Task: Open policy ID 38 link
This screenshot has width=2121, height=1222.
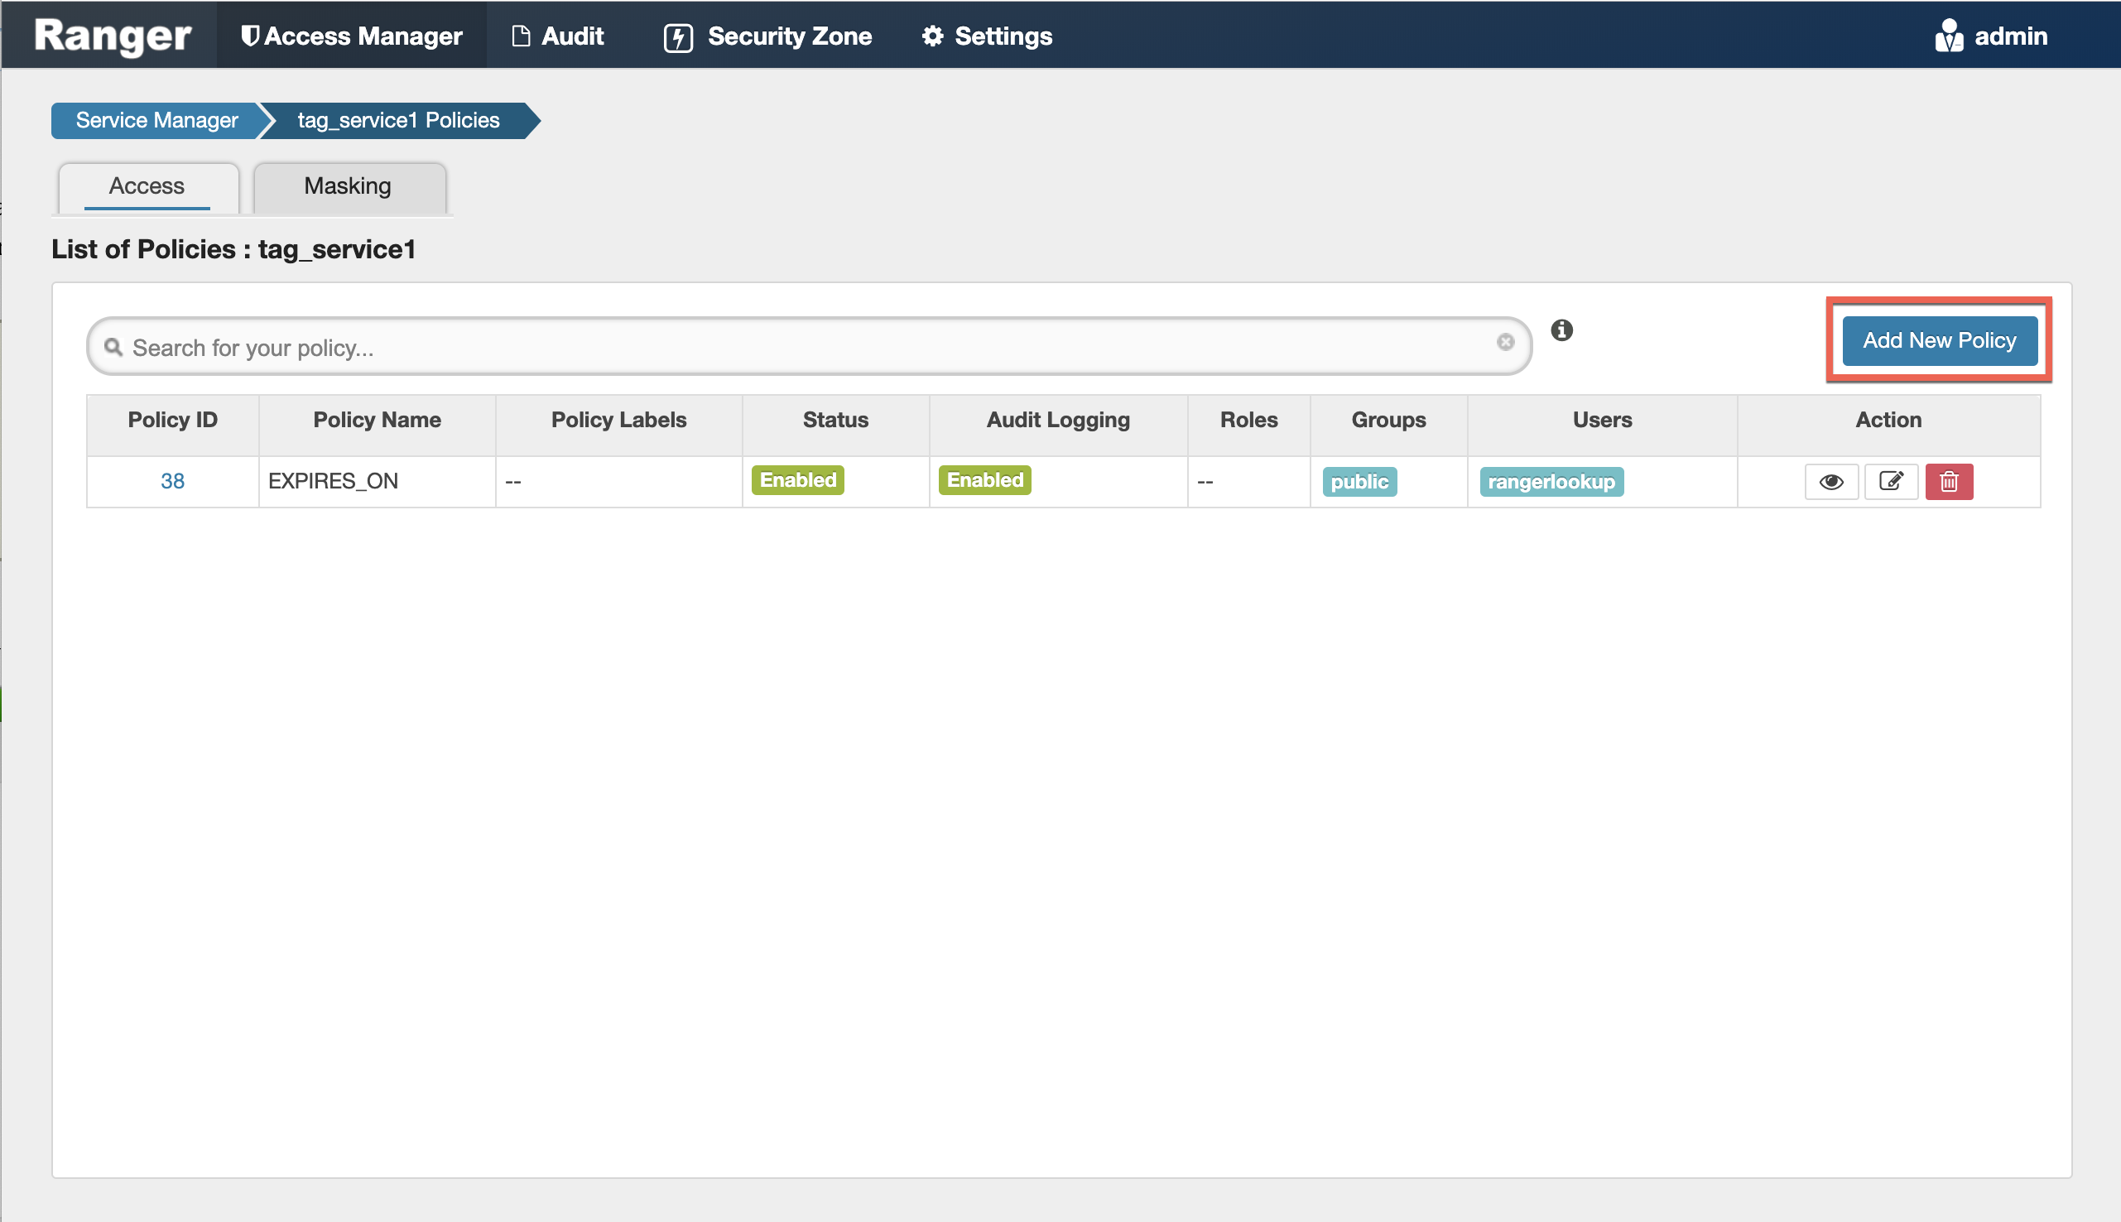Action: click(x=172, y=482)
